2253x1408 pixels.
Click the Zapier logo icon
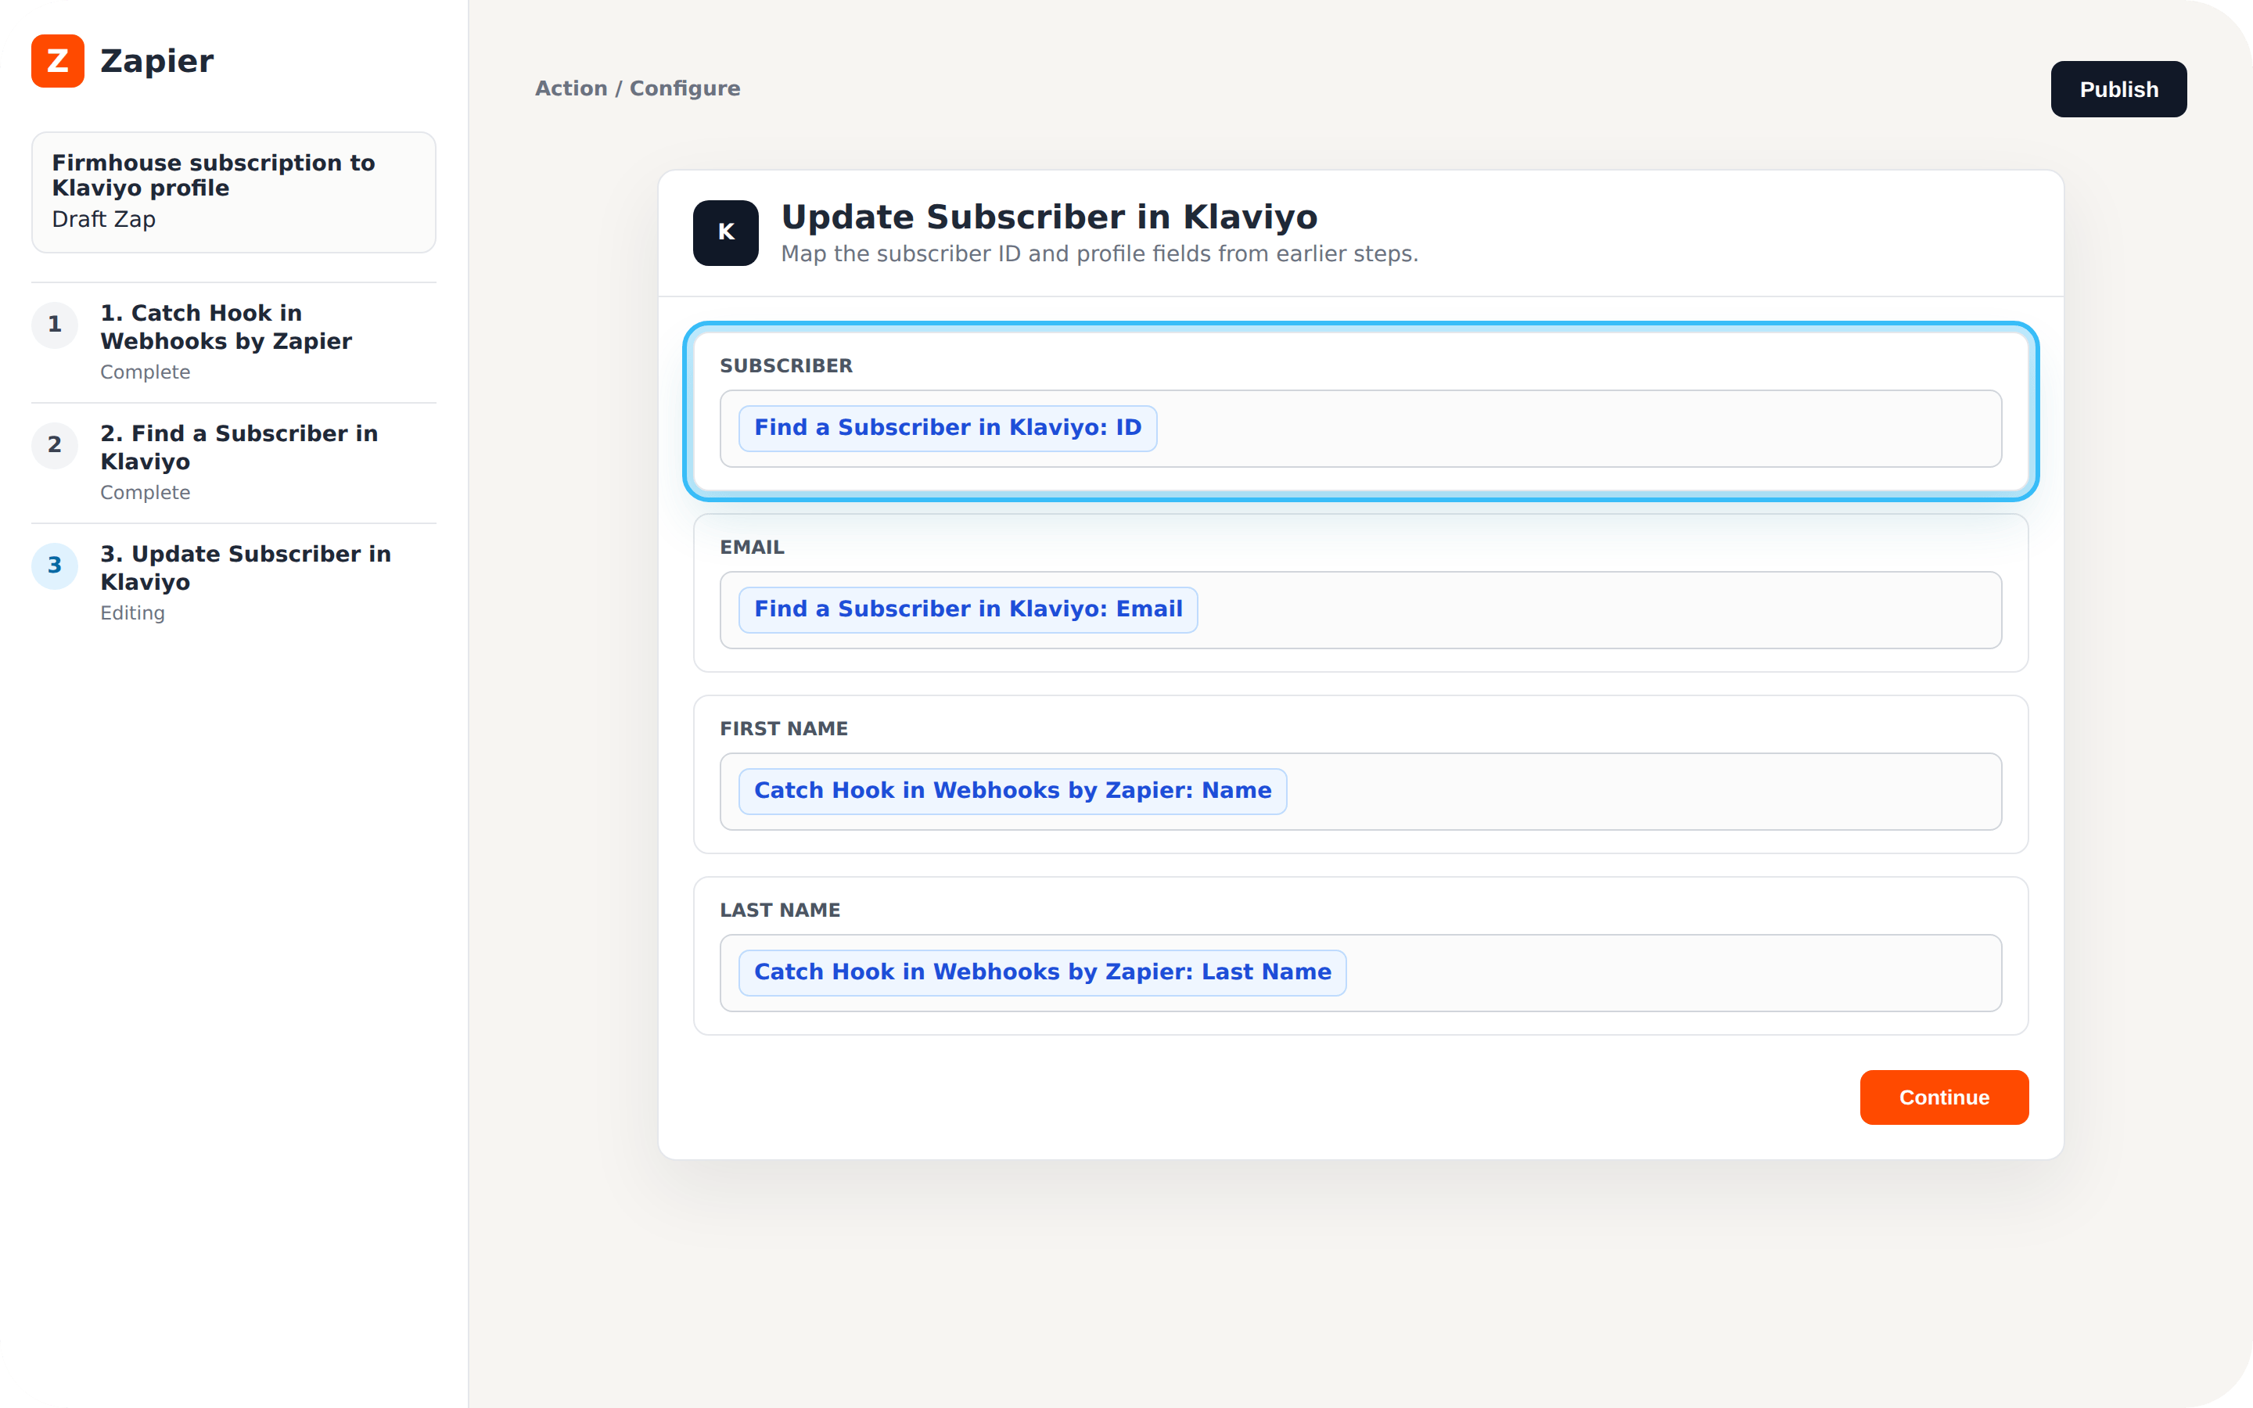tap(58, 62)
